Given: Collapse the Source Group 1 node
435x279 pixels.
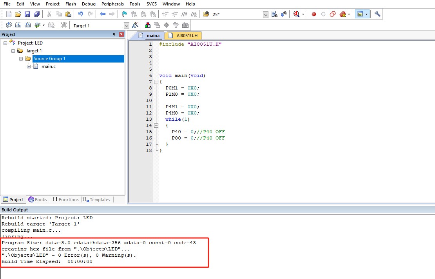Looking at the screenshot, I should point(21,59).
